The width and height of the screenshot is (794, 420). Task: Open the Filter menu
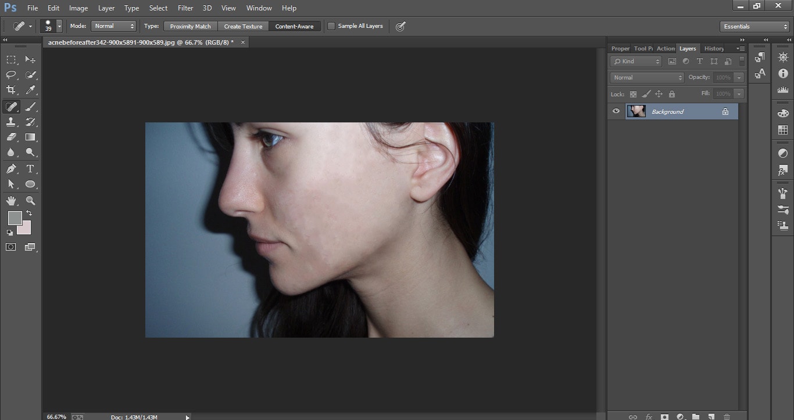pyautogui.click(x=185, y=8)
